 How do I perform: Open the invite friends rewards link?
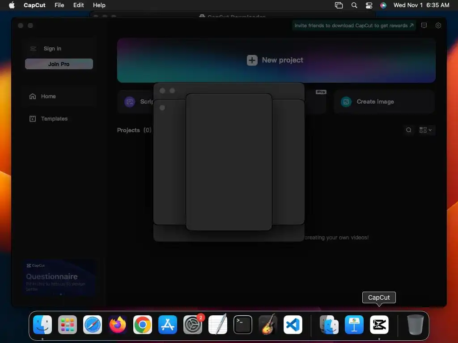(354, 25)
